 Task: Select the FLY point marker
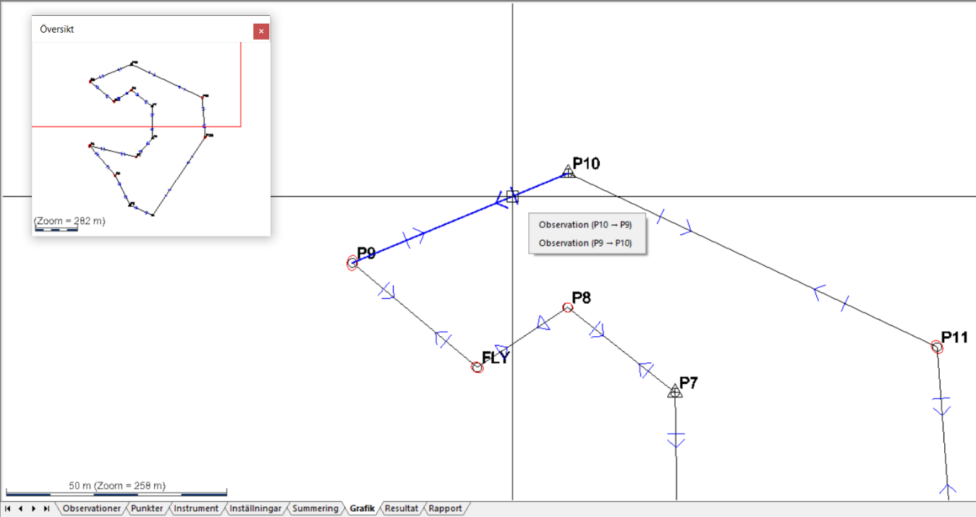477,367
